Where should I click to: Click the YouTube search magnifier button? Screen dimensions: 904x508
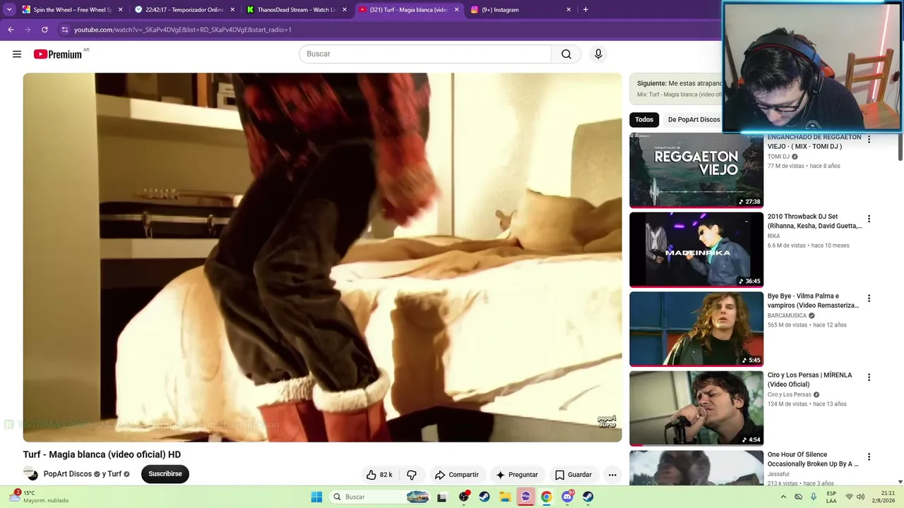click(566, 54)
